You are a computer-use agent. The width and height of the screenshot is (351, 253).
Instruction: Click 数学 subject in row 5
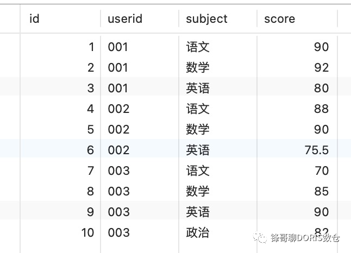(x=198, y=130)
